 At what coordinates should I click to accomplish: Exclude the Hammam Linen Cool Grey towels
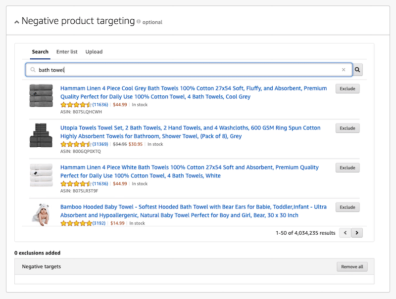click(x=347, y=89)
